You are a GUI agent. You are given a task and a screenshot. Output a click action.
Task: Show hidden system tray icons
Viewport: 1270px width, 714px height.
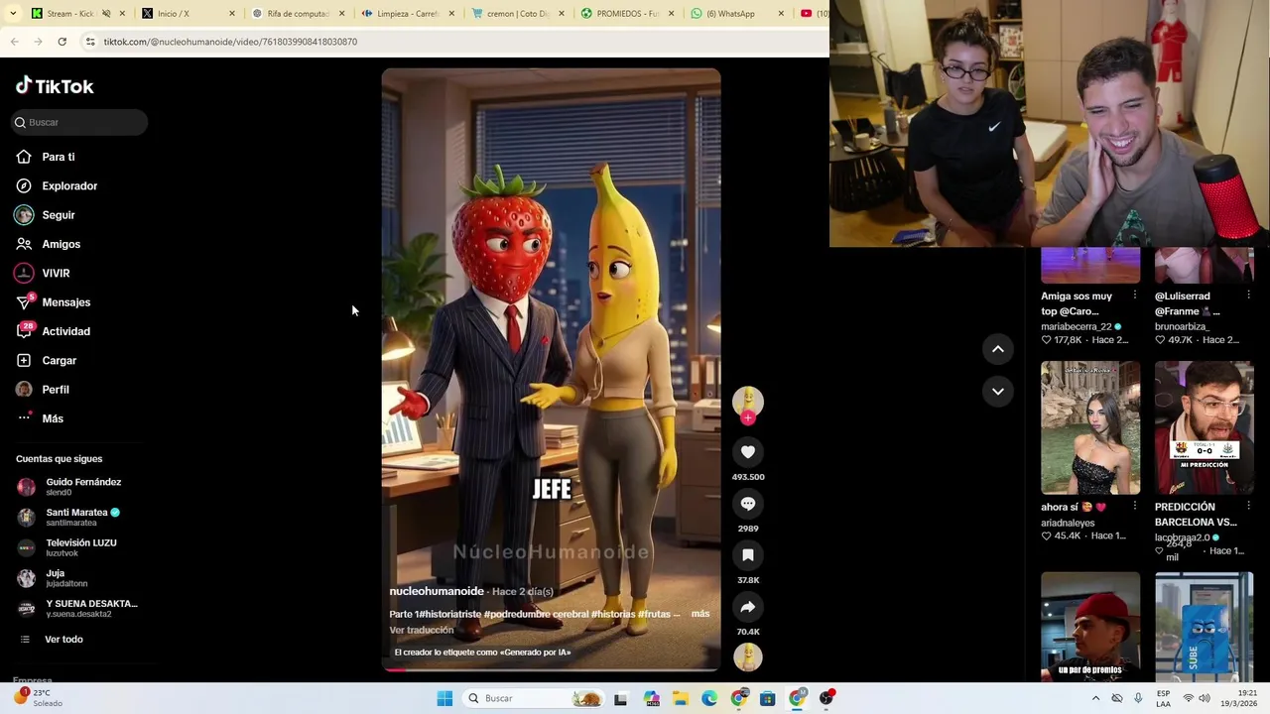point(1095,698)
